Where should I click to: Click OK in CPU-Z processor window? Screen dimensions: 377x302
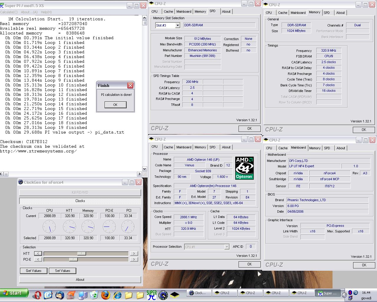(249, 264)
